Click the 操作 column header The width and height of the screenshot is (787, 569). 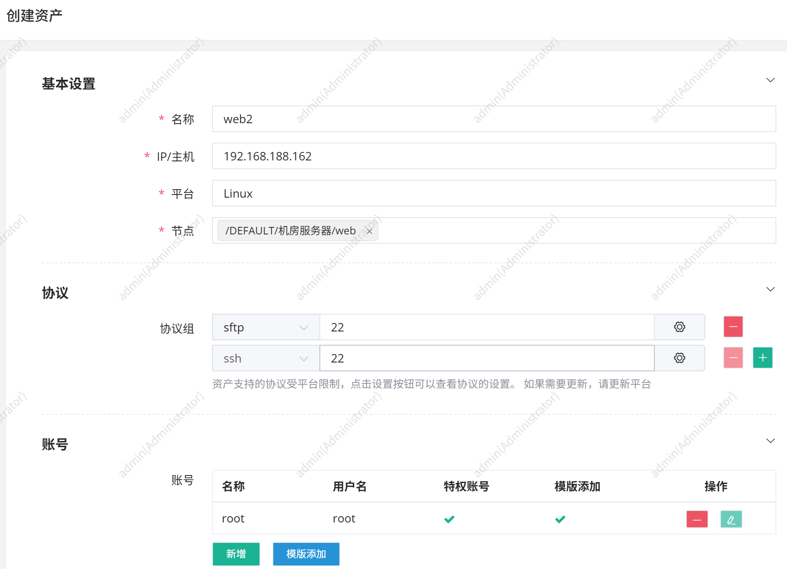pyautogui.click(x=716, y=486)
